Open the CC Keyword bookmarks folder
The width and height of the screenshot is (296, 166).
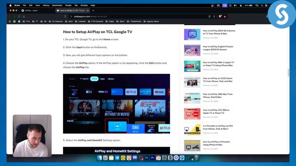[55, 22]
